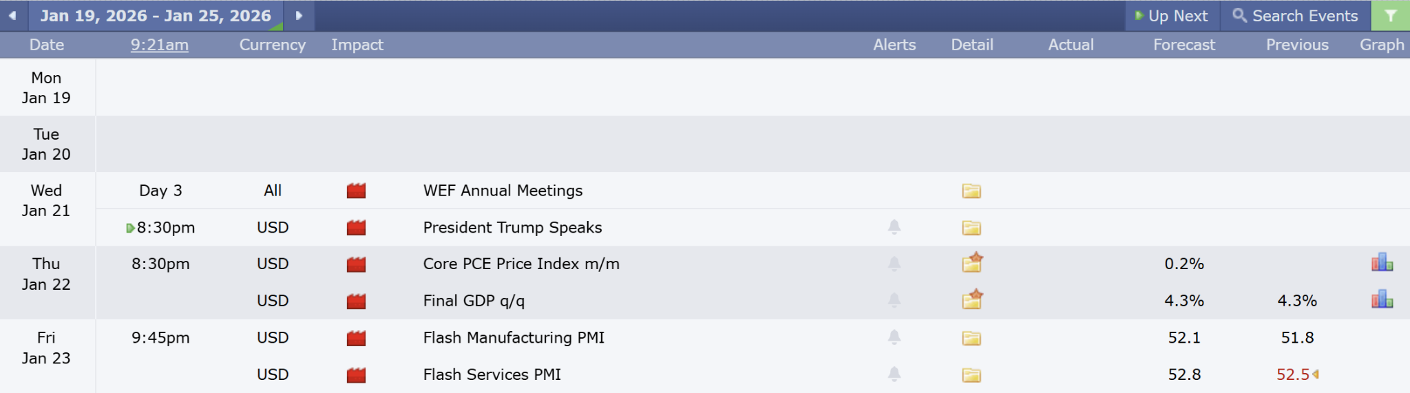The image size is (1410, 393).
Task: Select the Flash Manufacturing PMI event row
Action: coord(514,338)
